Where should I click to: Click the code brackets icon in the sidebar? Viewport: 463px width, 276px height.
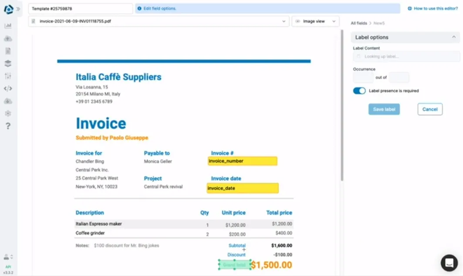coord(8,89)
